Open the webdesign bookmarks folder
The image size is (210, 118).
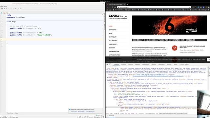(x=202, y=10)
